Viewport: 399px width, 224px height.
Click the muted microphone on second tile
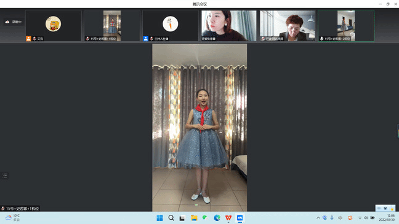tap(87, 39)
